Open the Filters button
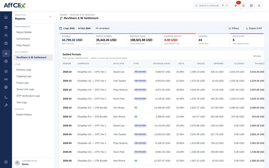The image size is (269, 168). (234, 29)
